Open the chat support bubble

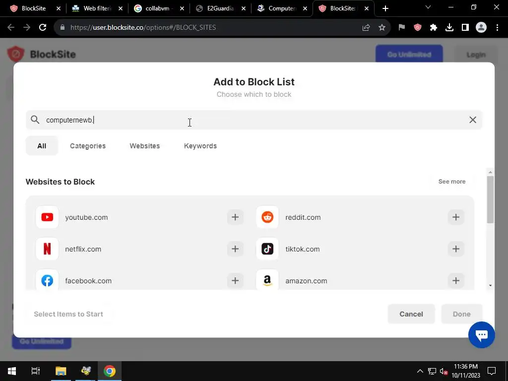pyautogui.click(x=481, y=335)
